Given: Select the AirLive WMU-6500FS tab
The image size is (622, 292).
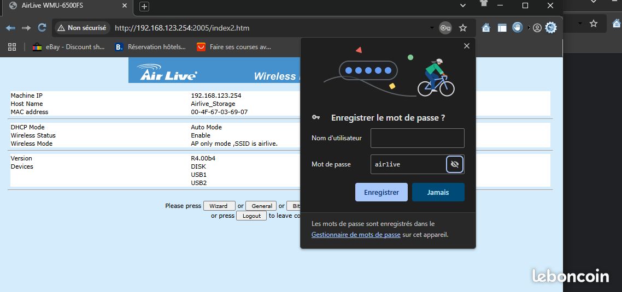Looking at the screenshot, I should 67,6.
